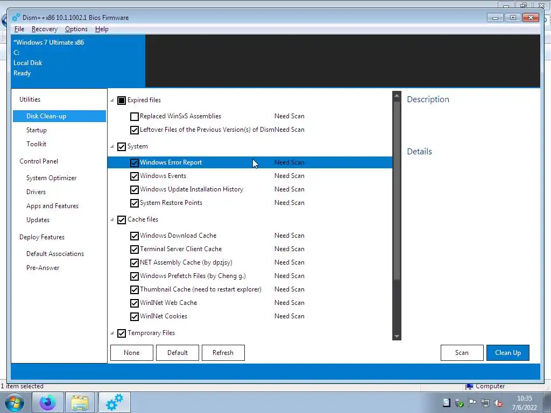This screenshot has width=551, height=413.
Task: Check Replaced WinSxS Assemblies
Action: click(x=134, y=117)
